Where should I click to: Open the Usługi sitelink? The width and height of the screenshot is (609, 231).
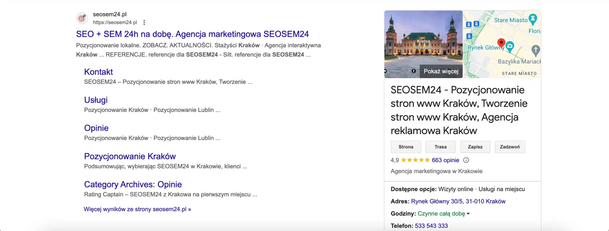[96, 100]
